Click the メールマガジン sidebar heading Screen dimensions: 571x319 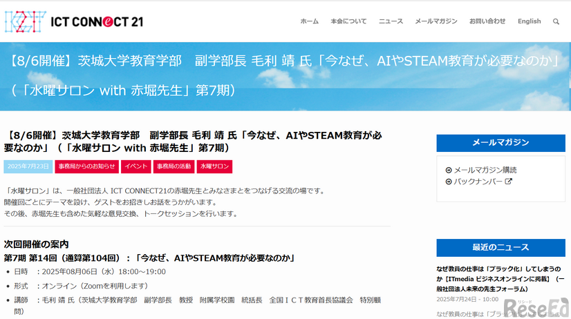(x=500, y=143)
